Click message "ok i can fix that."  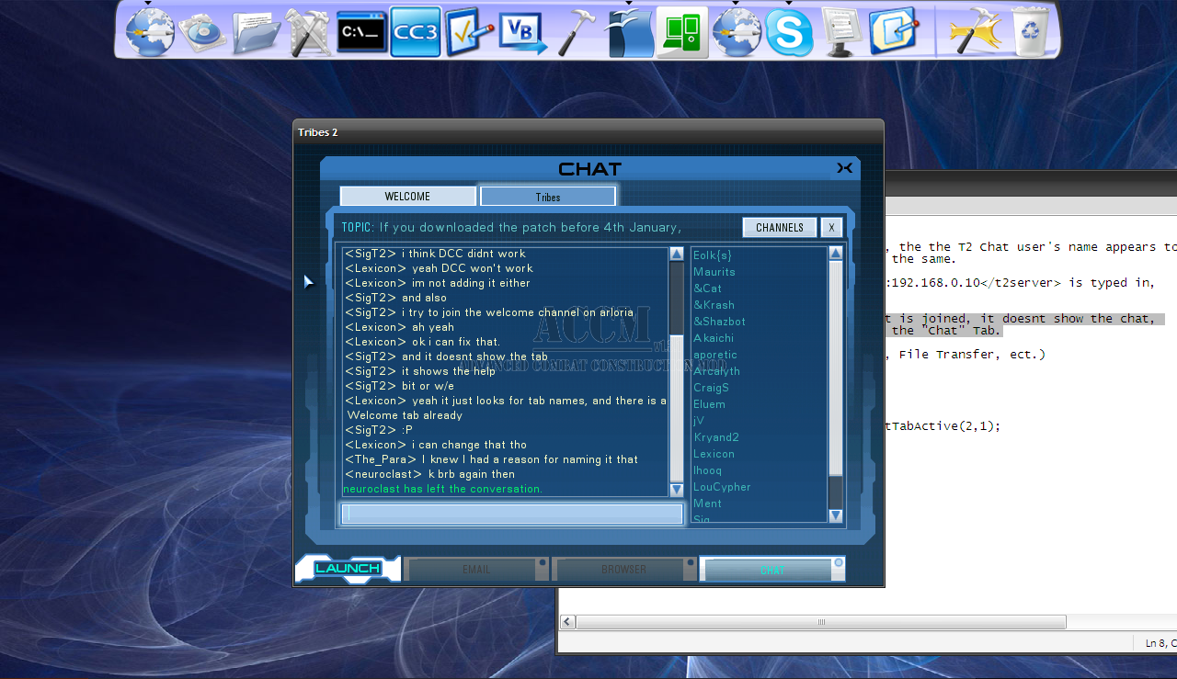click(456, 342)
